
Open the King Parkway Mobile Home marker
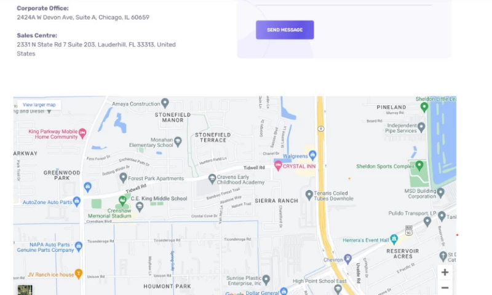tap(82, 133)
